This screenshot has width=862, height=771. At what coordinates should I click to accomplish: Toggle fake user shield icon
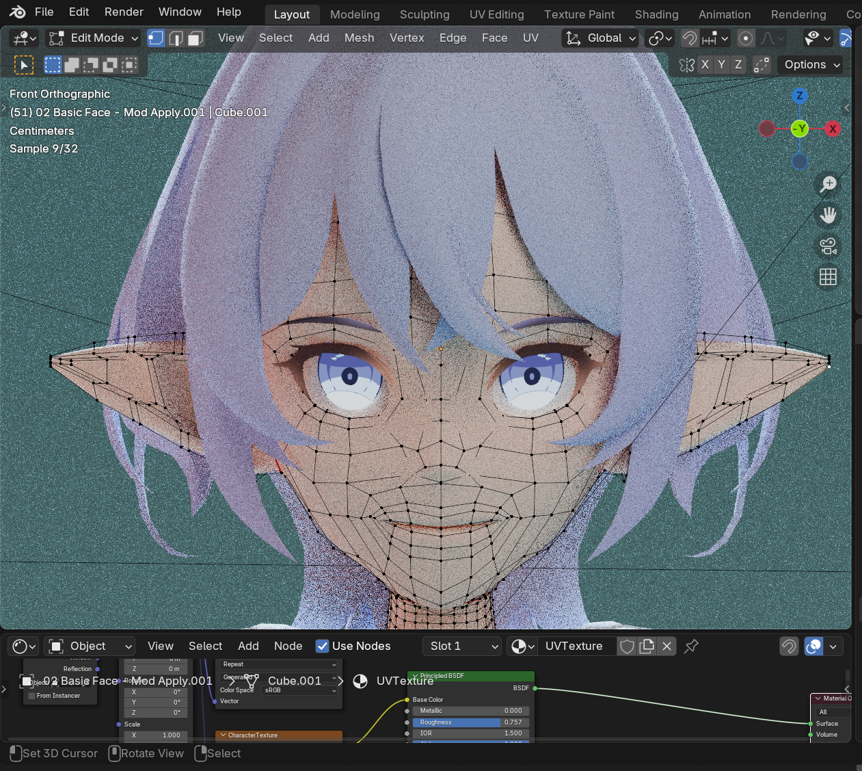627,646
